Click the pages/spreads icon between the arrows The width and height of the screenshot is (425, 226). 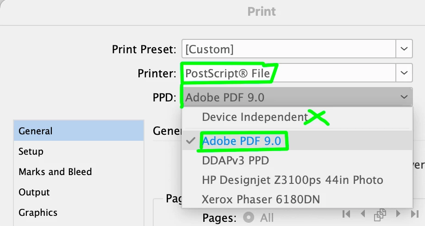(380, 214)
